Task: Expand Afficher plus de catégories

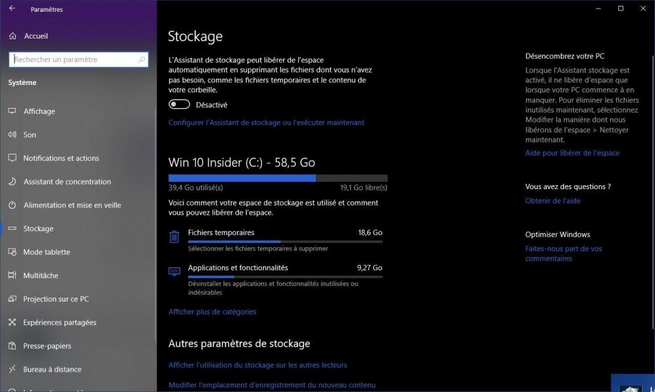Action: pos(212,312)
